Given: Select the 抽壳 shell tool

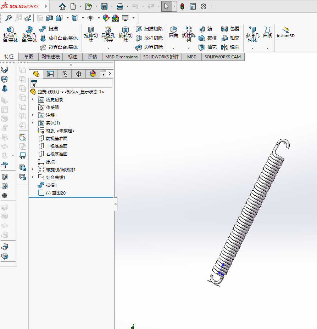Looking at the screenshot, I should pos(208,47).
